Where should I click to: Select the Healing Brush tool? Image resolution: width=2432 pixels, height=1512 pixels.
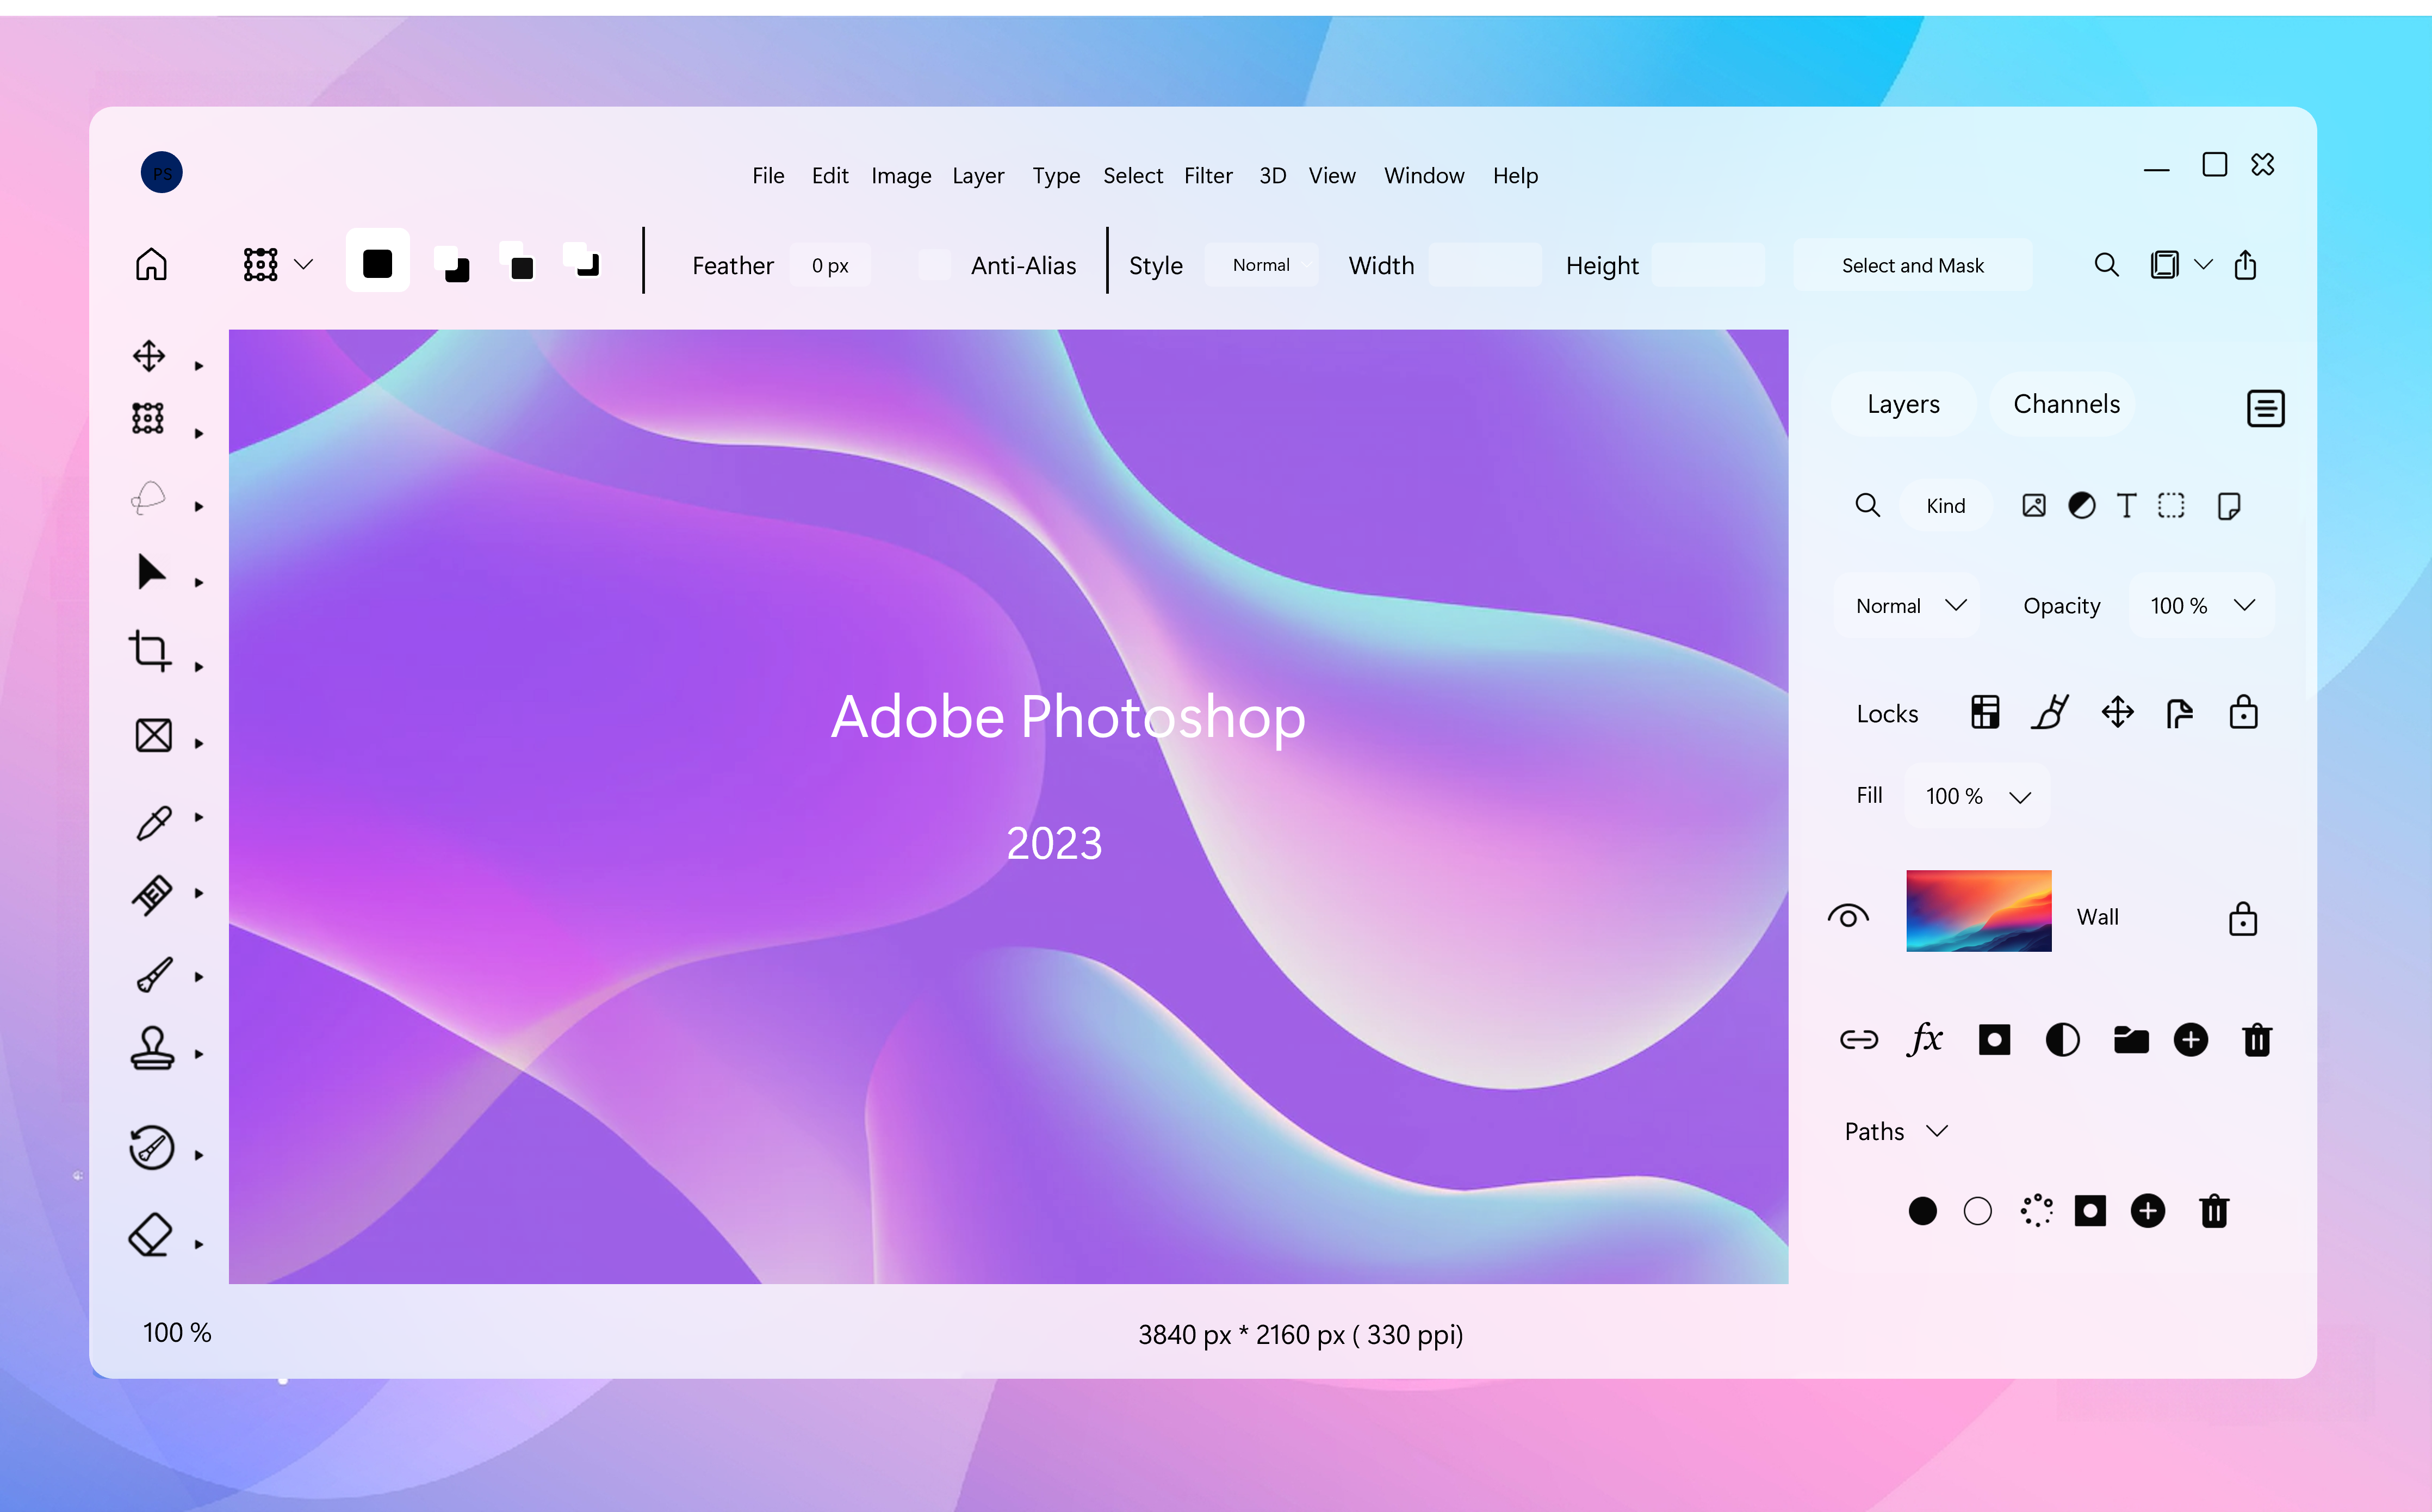pos(152,895)
